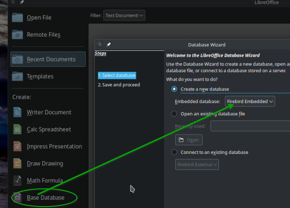290x208 pixels.
Task: Click the Recently used file field
Action: point(250,126)
